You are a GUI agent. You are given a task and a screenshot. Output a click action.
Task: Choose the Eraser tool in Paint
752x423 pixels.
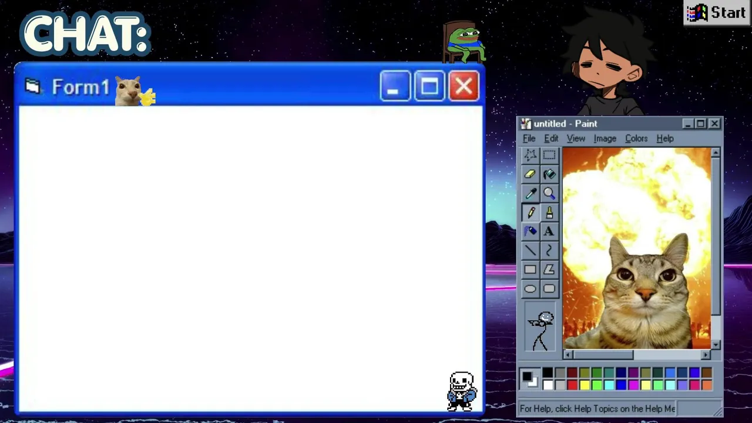point(530,174)
